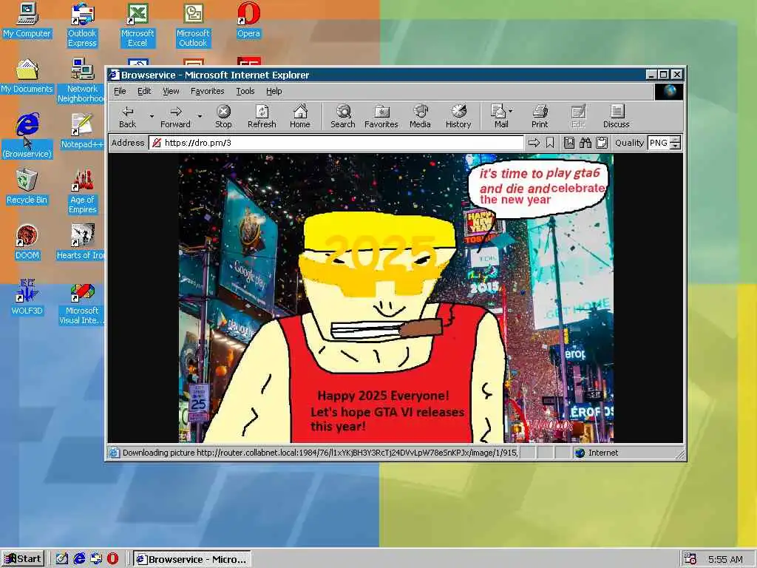
Task: Stop loading the page
Action: [x=223, y=116]
